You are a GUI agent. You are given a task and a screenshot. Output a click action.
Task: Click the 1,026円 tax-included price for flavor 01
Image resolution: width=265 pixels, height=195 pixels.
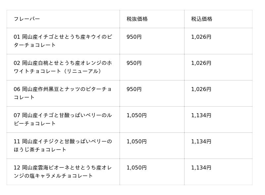click(201, 37)
